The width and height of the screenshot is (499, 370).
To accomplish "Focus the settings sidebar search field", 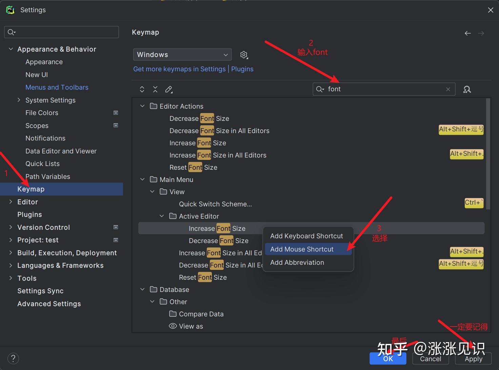I will tap(61, 32).
